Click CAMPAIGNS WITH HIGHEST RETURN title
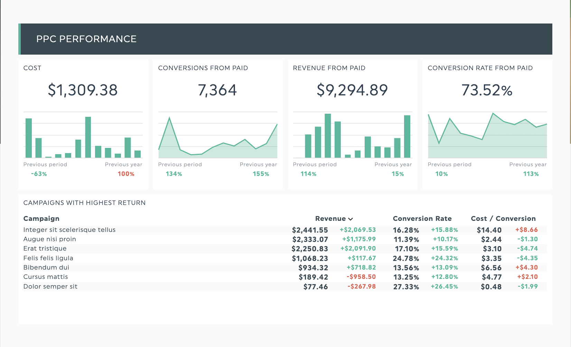571x347 pixels. click(x=84, y=203)
